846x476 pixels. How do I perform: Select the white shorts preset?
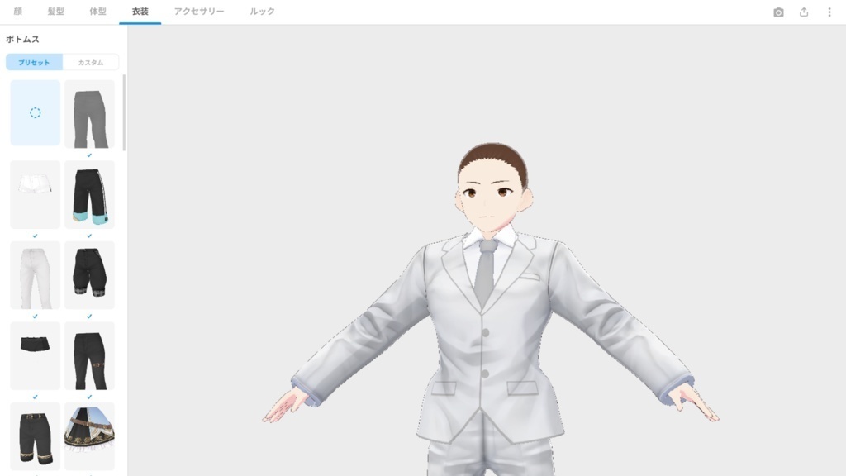click(35, 193)
